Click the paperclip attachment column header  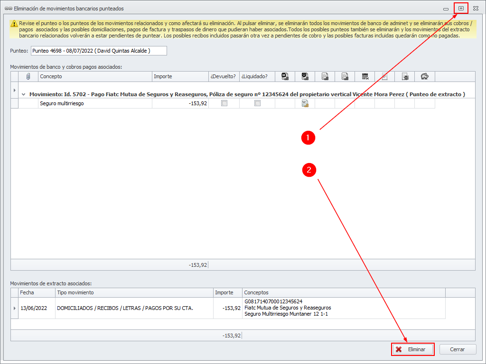pyautogui.click(x=28, y=76)
